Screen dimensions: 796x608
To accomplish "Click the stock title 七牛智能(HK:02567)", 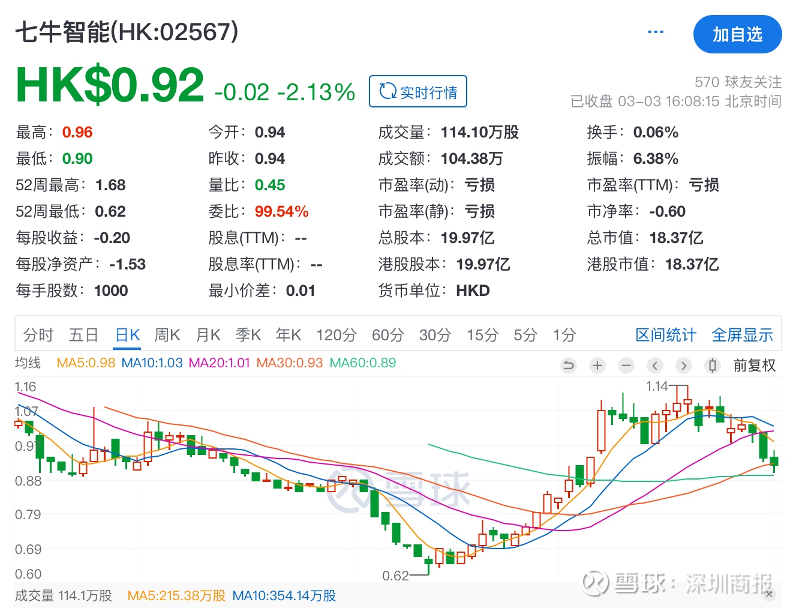I will click(x=127, y=32).
